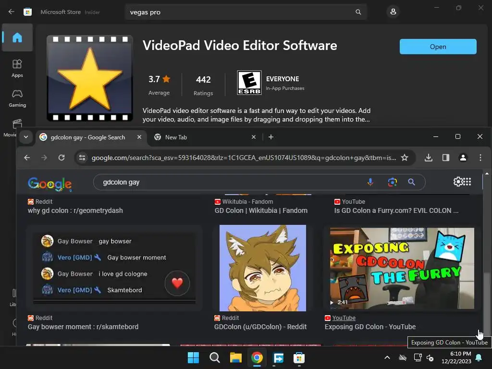Viewport: 492px width, 369px height.
Task: Close the gdcolon gay Google Search tab
Action: (139, 137)
